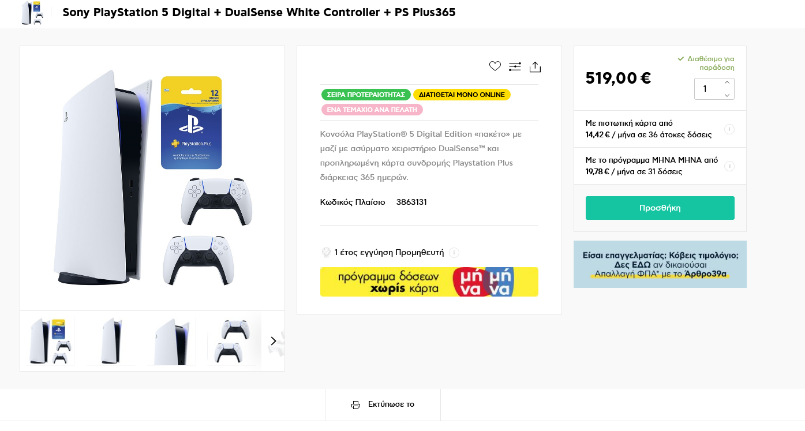Open info icon beside supplier warranty
The image size is (805, 431).
pos(454,253)
